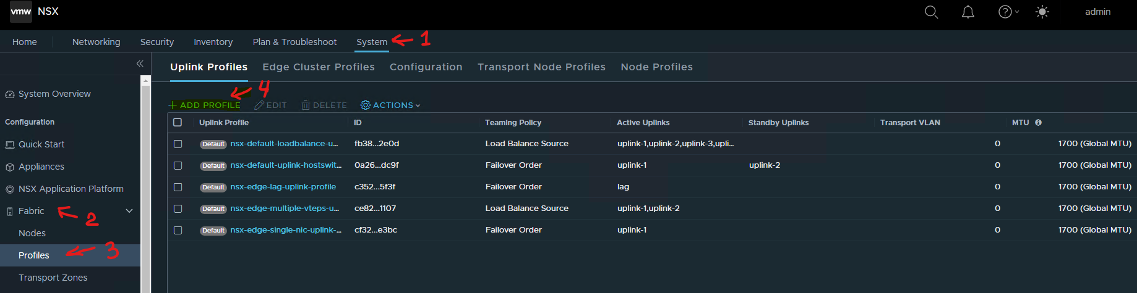Screen dimensions: 1137x293
Task: Click the Actions gear icon
Action: tap(366, 105)
